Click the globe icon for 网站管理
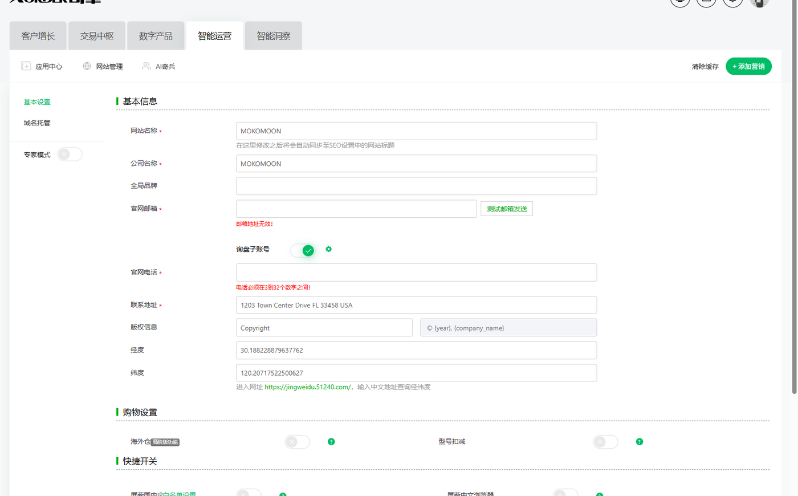 (x=87, y=66)
